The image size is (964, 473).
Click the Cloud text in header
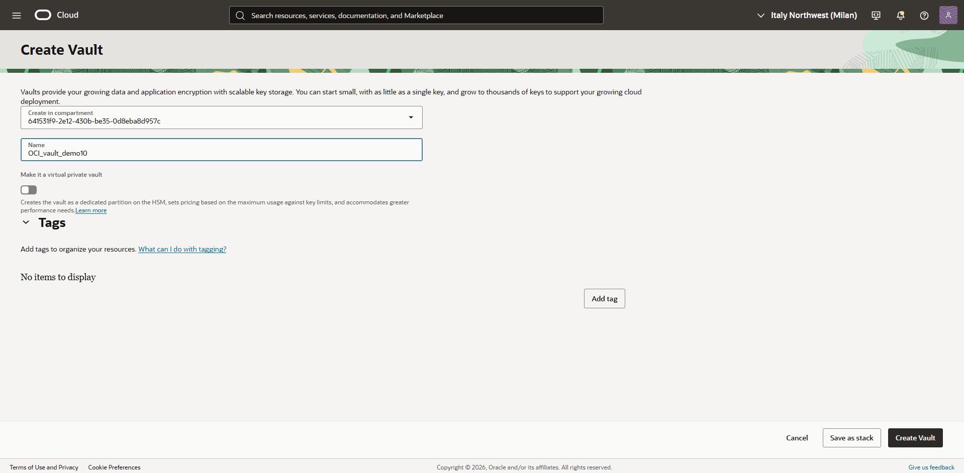[x=67, y=15]
